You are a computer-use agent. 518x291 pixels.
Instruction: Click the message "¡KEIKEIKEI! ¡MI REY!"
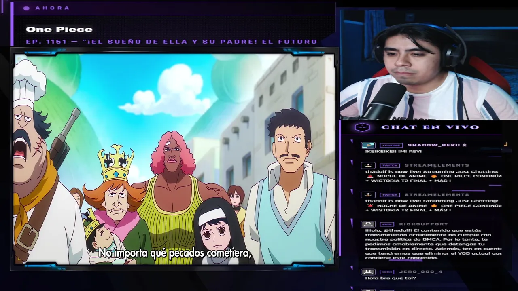coord(393,152)
